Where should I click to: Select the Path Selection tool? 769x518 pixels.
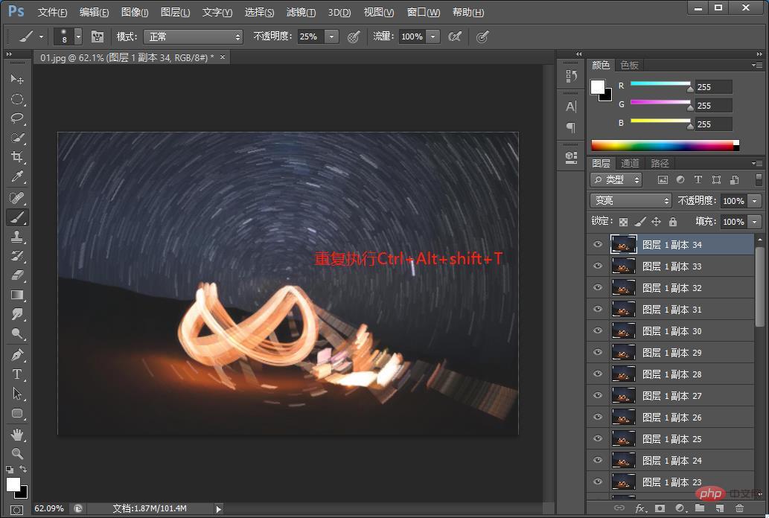17,394
